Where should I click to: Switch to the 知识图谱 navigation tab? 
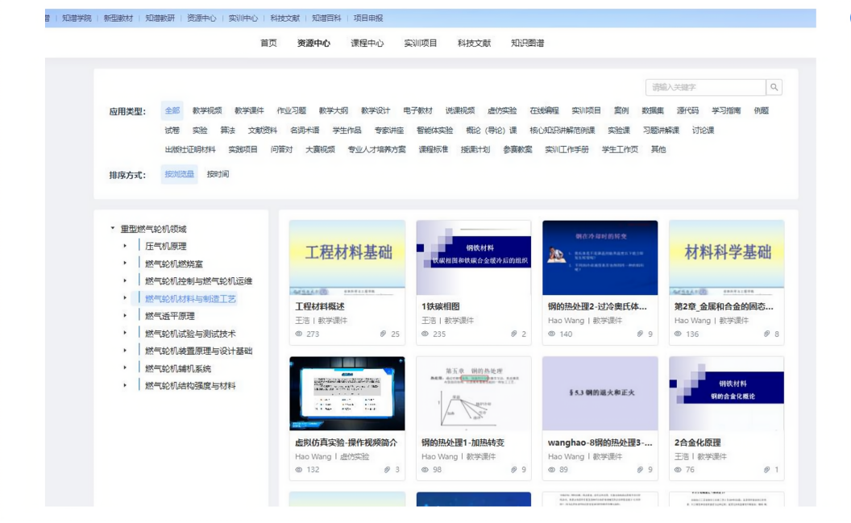click(527, 44)
